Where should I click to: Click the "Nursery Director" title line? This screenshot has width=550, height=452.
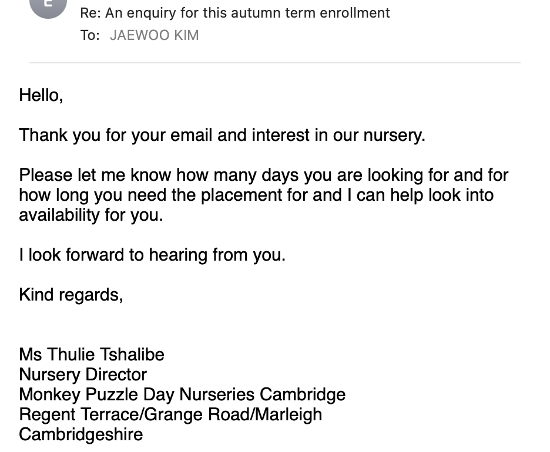83,375
